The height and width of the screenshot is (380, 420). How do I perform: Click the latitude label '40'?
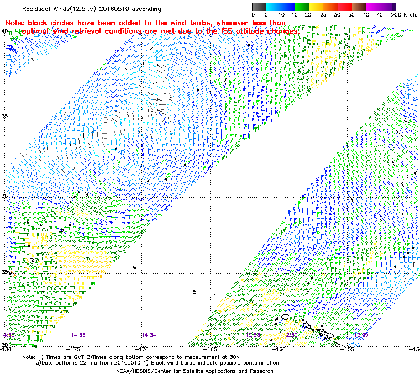coord(4,31)
